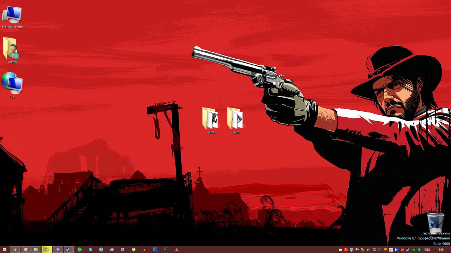The image size is (451, 253).
Task: Launch uTorrent from the taskbar
Action: pos(134,249)
